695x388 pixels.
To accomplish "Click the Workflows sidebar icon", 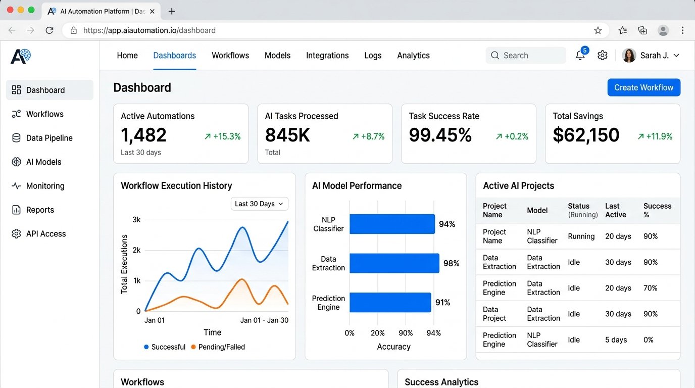I will [16, 114].
